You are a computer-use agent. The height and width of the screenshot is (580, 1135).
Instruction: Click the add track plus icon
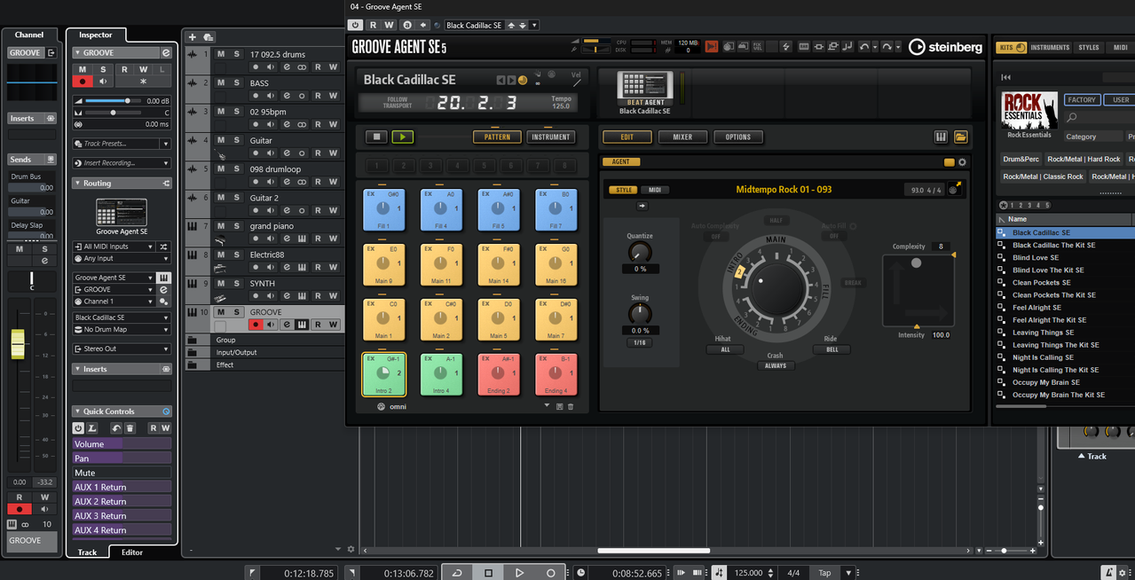click(193, 36)
